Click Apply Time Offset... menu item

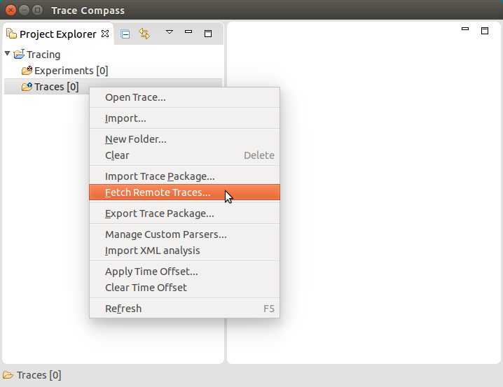click(151, 272)
